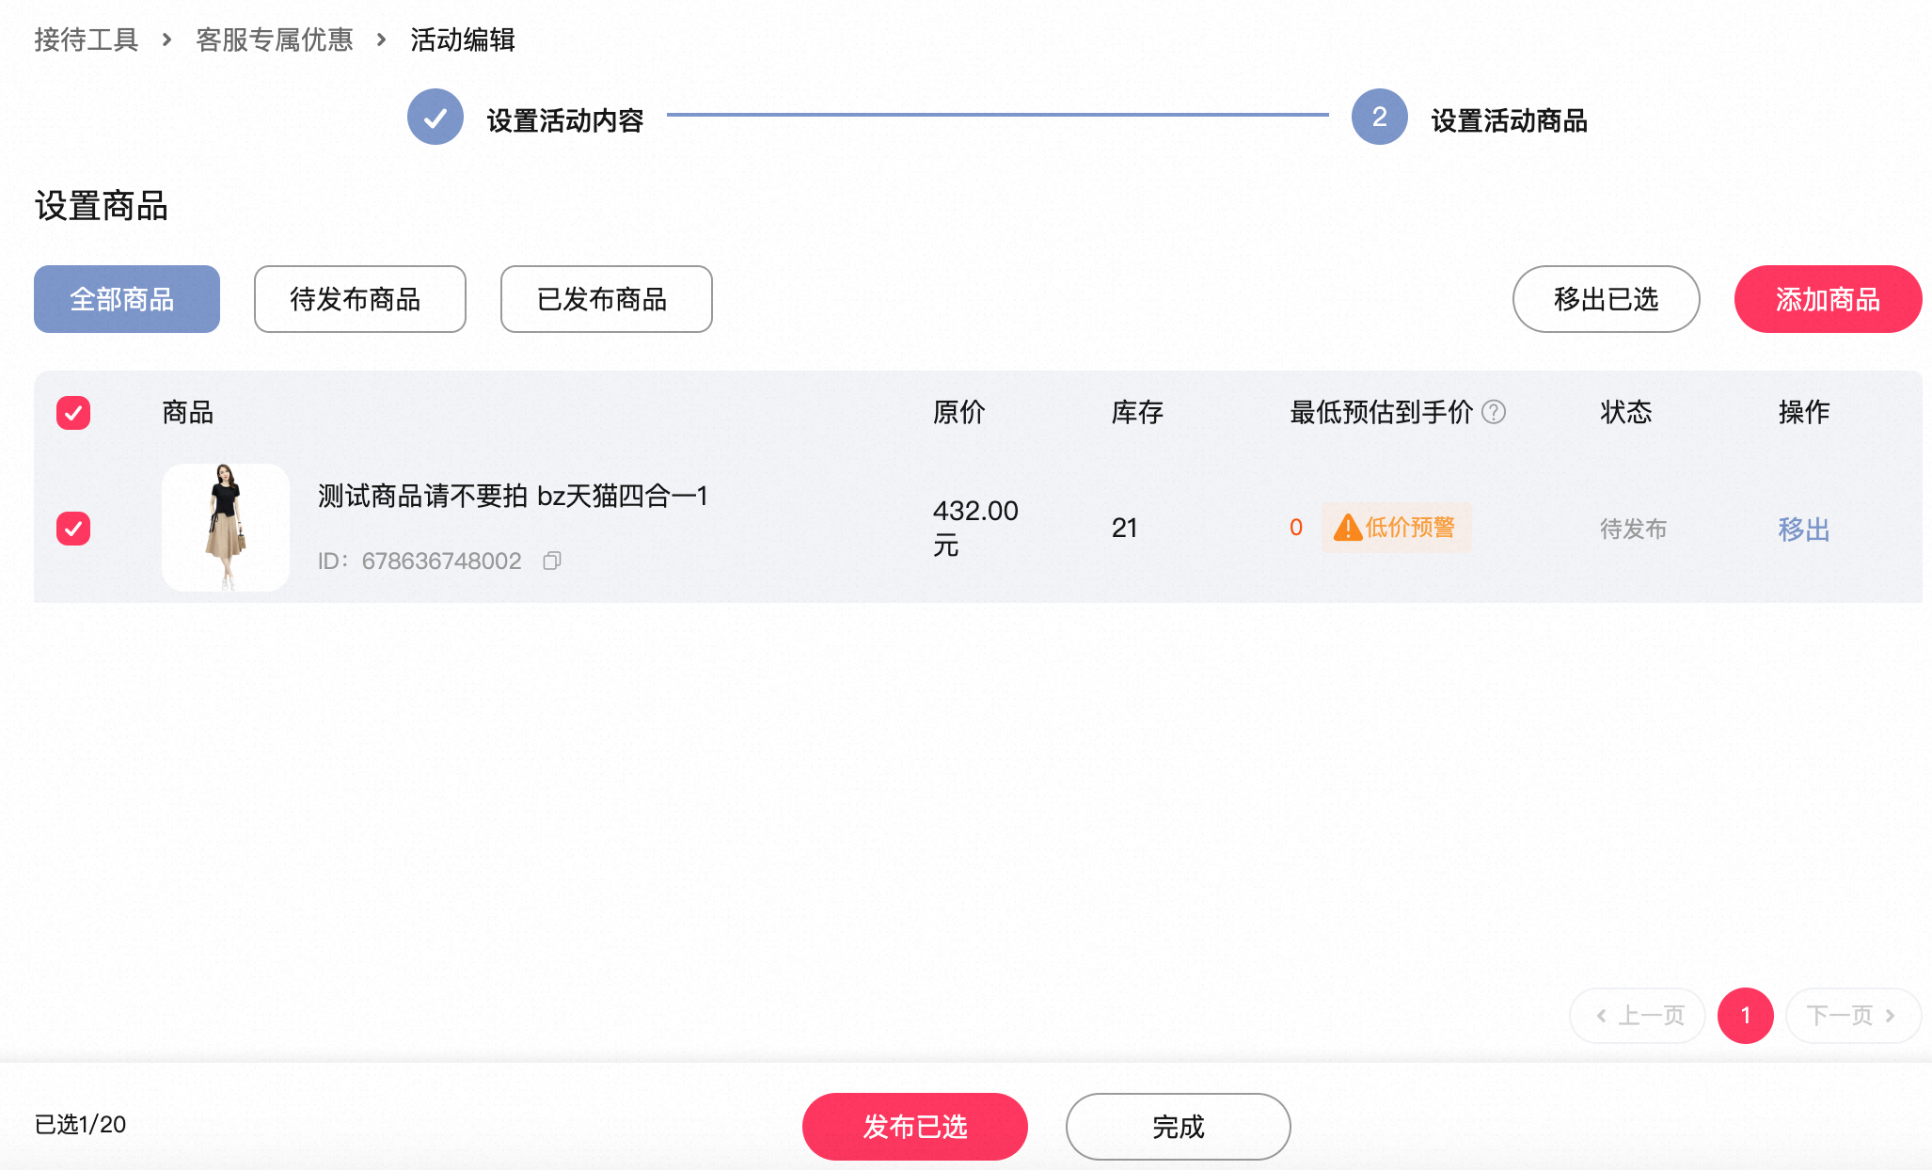The width and height of the screenshot is (1932, 1170).
Task: Go to 接待工具 in the breadcrumb
Action: [87, 40]
